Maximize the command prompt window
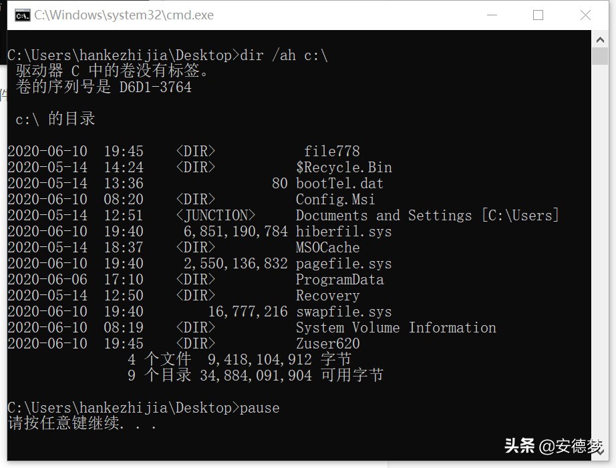This screenshot has height=468, width=616. point(538,15)
